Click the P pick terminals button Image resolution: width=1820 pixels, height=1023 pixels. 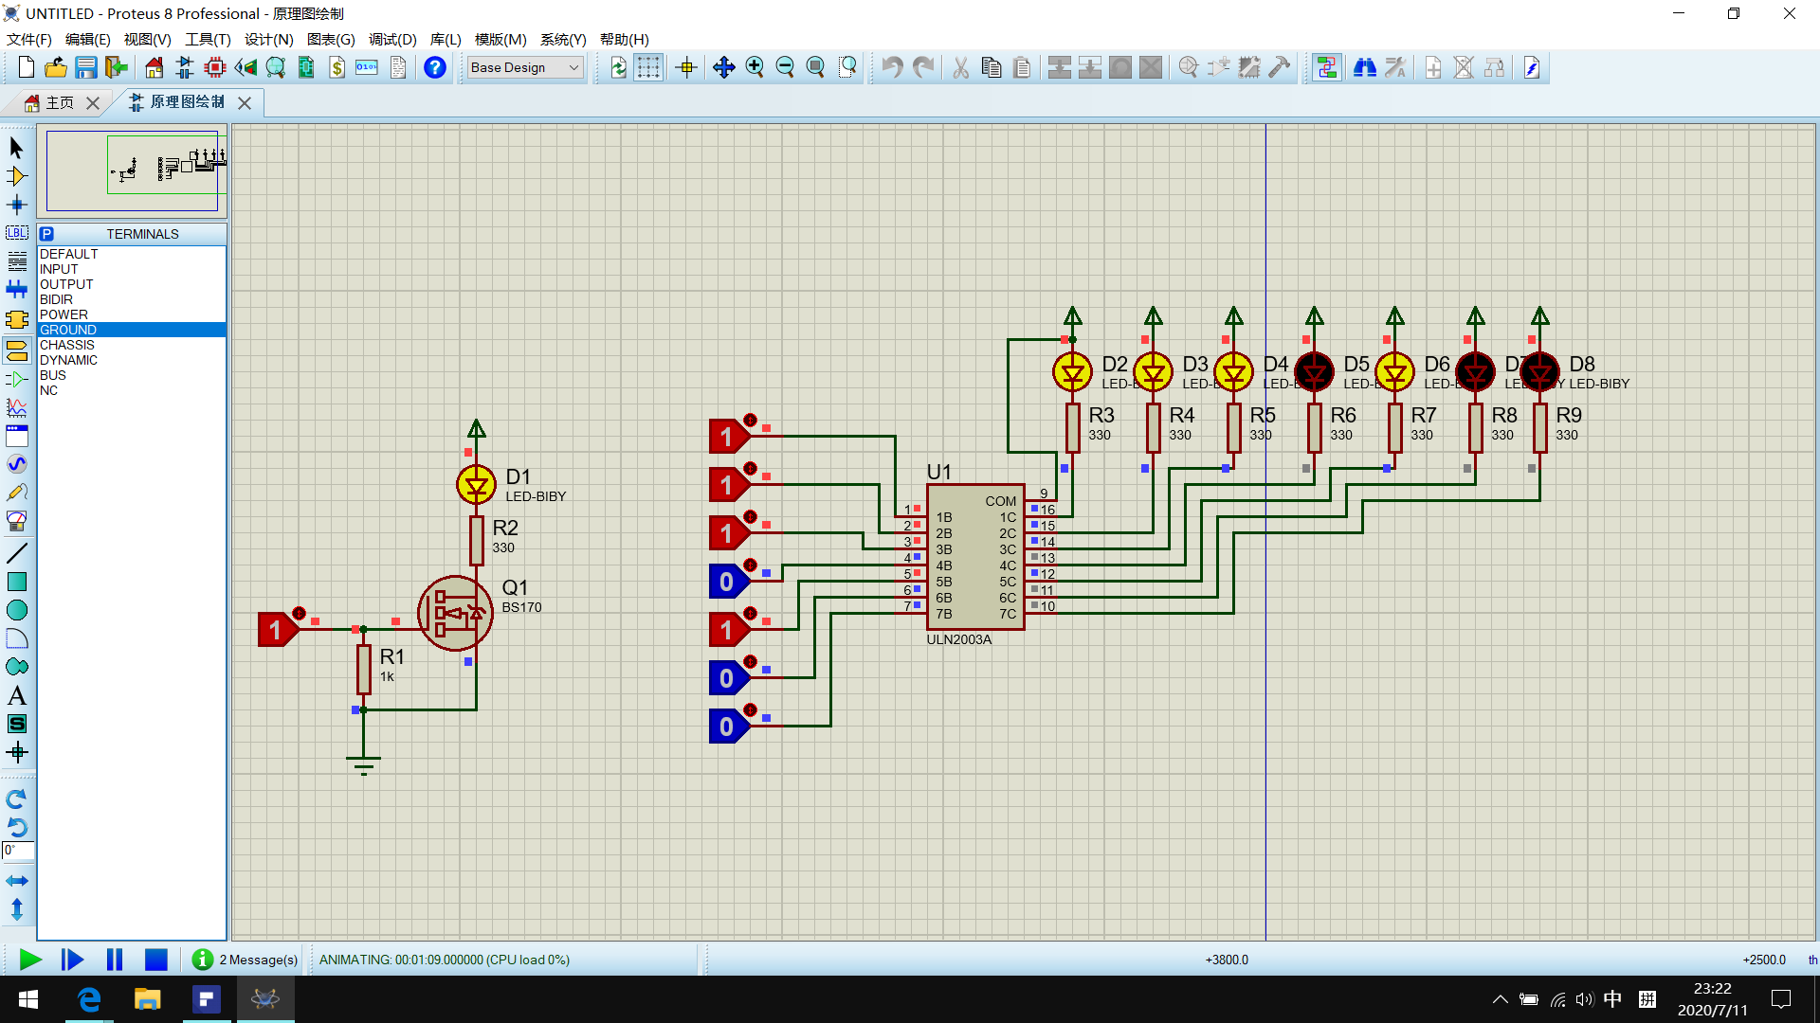tap(46, 234)
